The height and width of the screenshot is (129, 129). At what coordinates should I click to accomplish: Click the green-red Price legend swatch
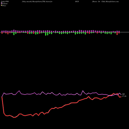(2, 5)
